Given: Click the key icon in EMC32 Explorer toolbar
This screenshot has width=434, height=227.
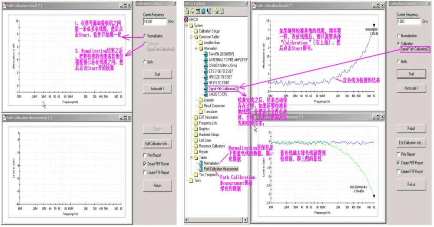Looking at the screenshot, I should 192,11.
